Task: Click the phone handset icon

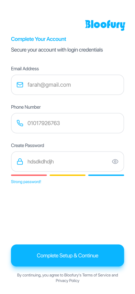Action: click(x=20, y=123)
